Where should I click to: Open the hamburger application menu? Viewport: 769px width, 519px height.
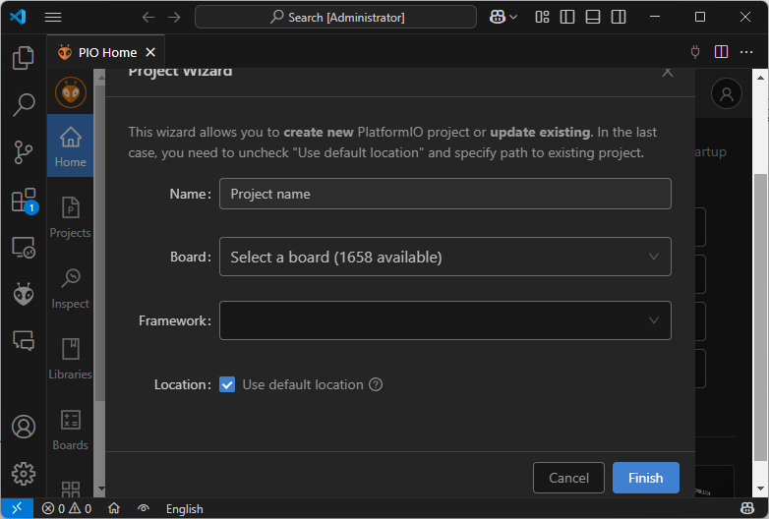click(53, 17)
